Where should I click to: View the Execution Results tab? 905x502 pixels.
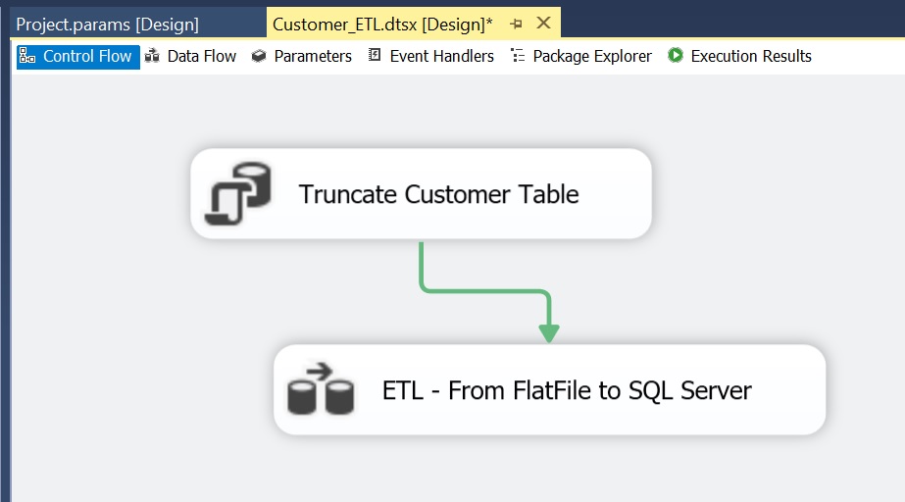tap(739, 57)
